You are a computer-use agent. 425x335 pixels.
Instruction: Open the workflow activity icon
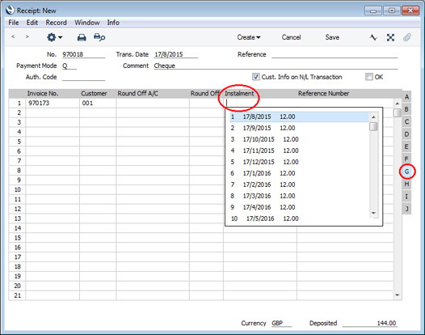(x=373, y=37)
